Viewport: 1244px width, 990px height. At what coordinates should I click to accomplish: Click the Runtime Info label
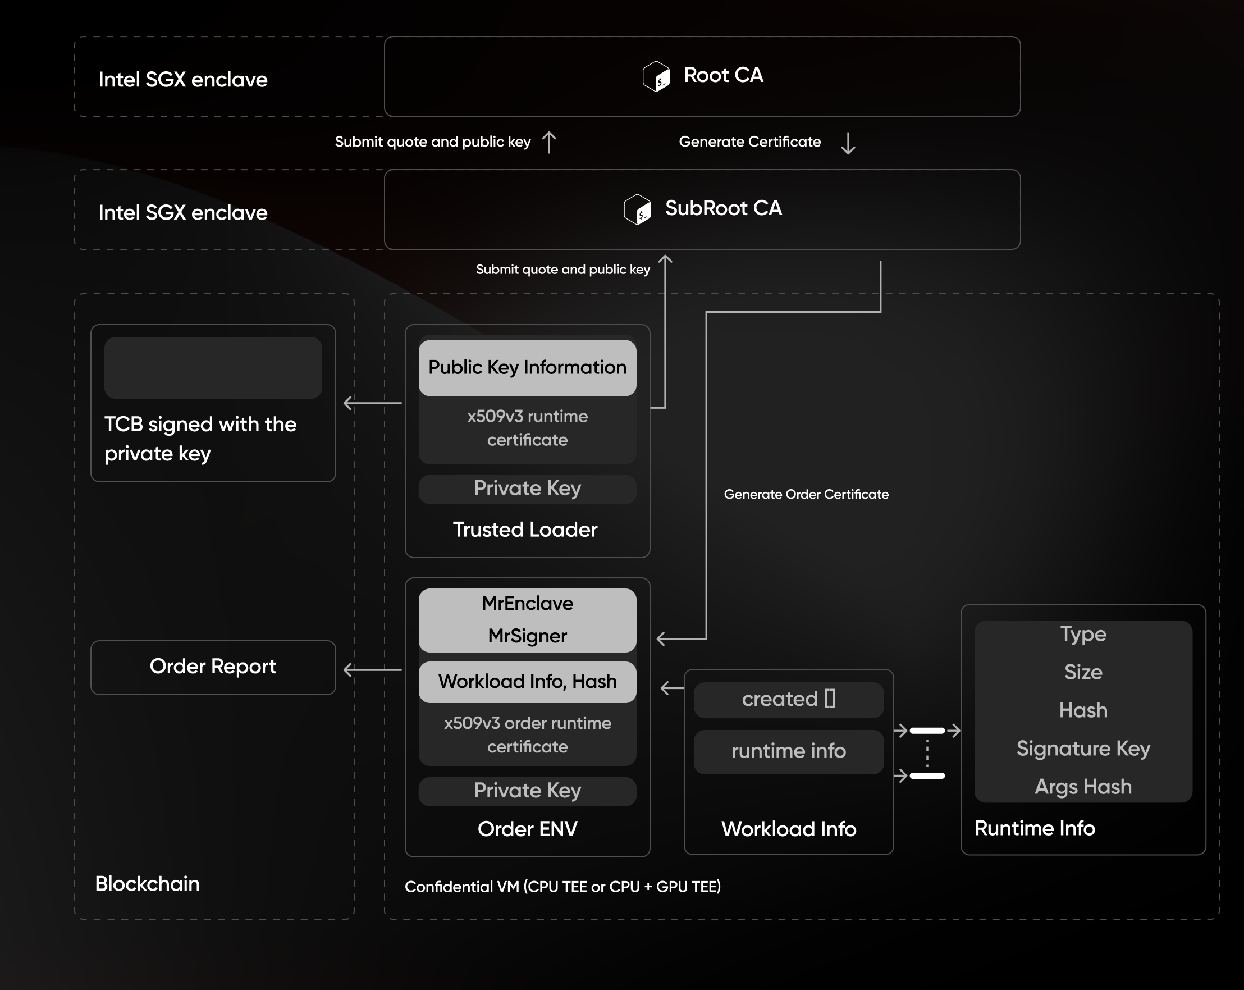pyautogui.click(x=1035, y=828)
